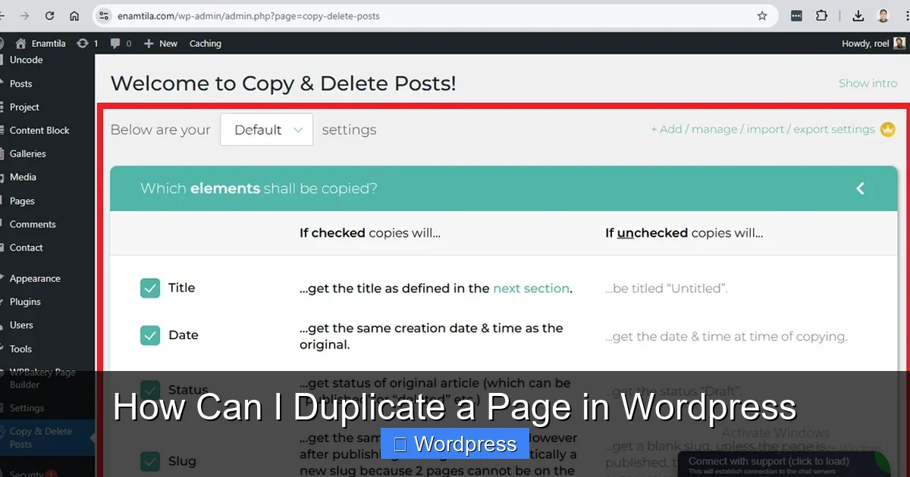Click the crown icon next to export settings

coord(887,129)
